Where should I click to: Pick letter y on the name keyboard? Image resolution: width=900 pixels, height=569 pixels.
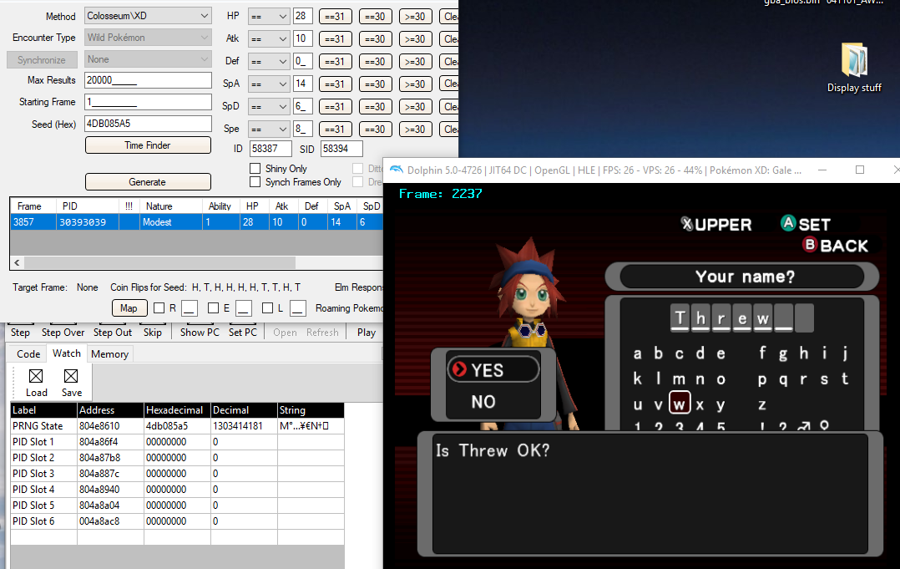[721, 405]
